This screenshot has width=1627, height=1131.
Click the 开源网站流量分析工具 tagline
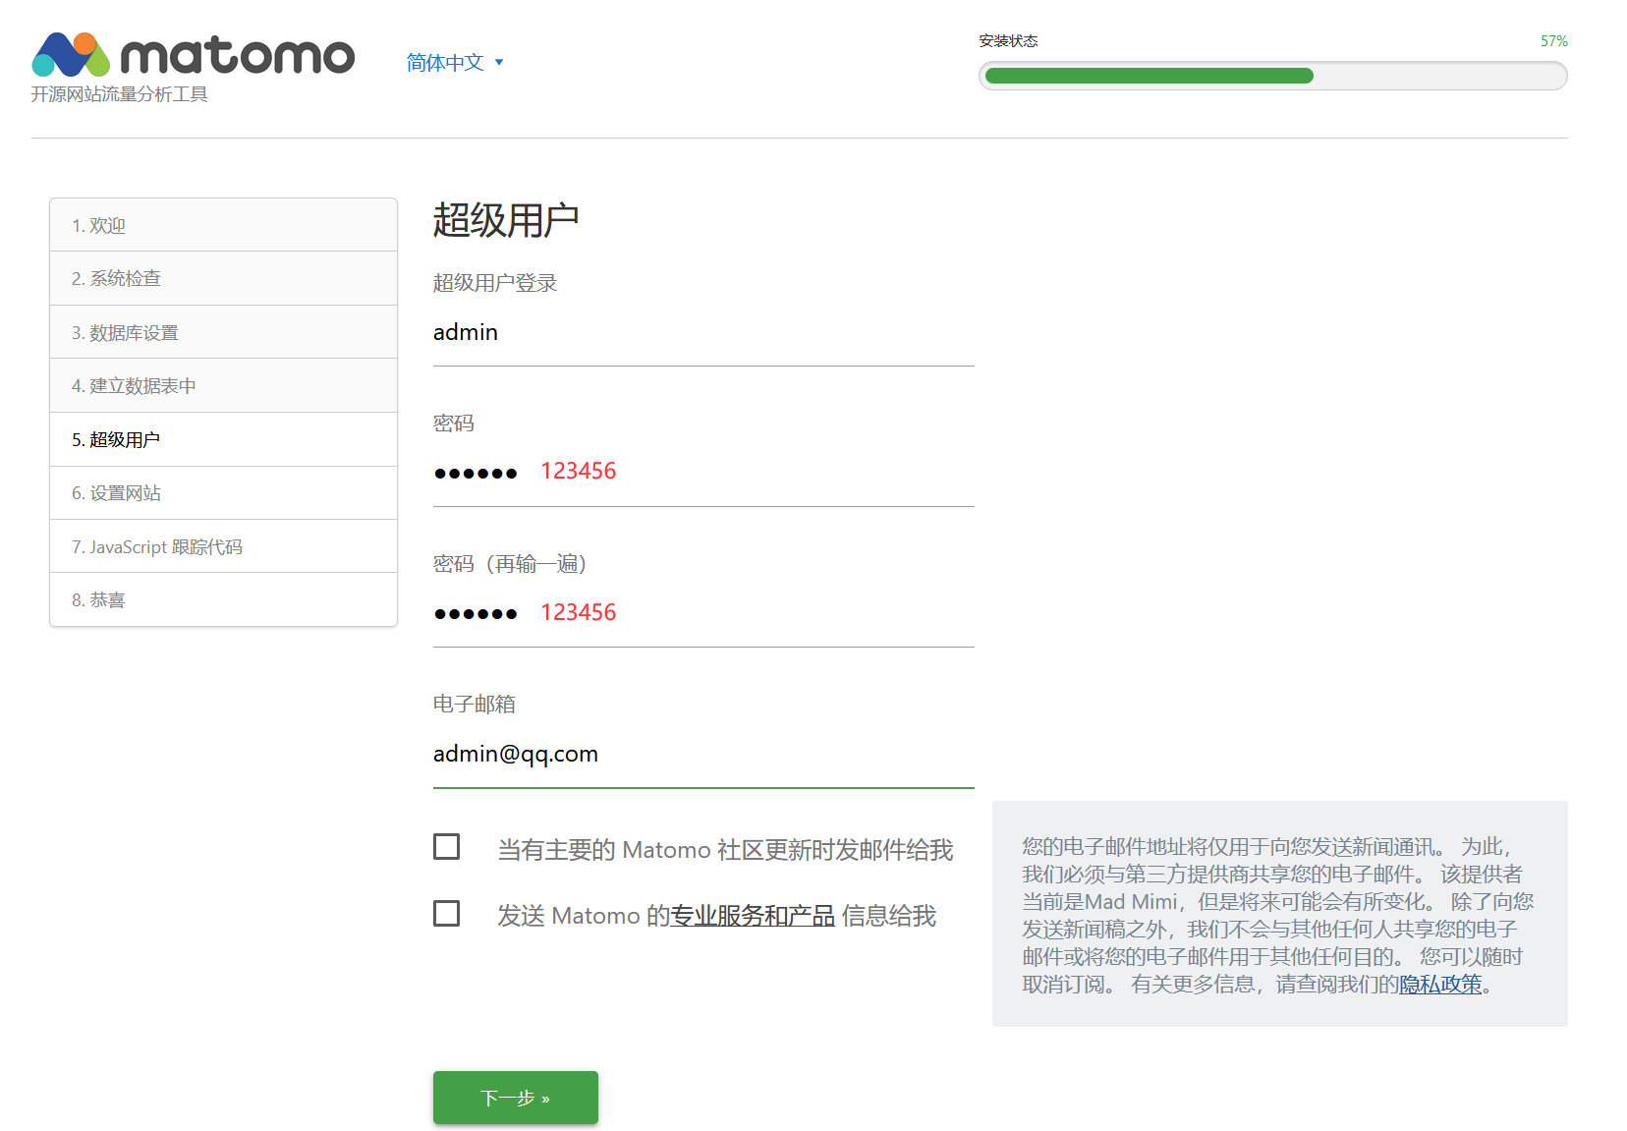[119, 94]
